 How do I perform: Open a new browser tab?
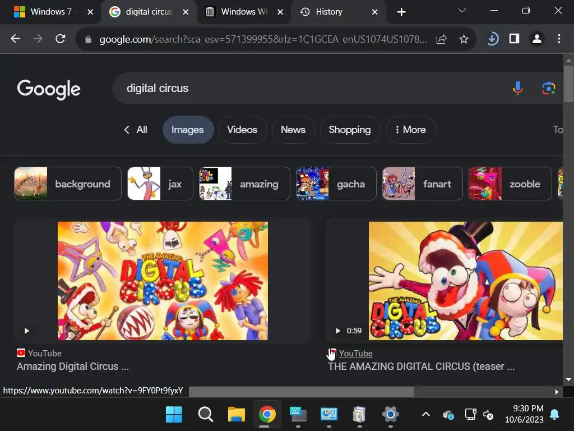click(x=401, y=12)
